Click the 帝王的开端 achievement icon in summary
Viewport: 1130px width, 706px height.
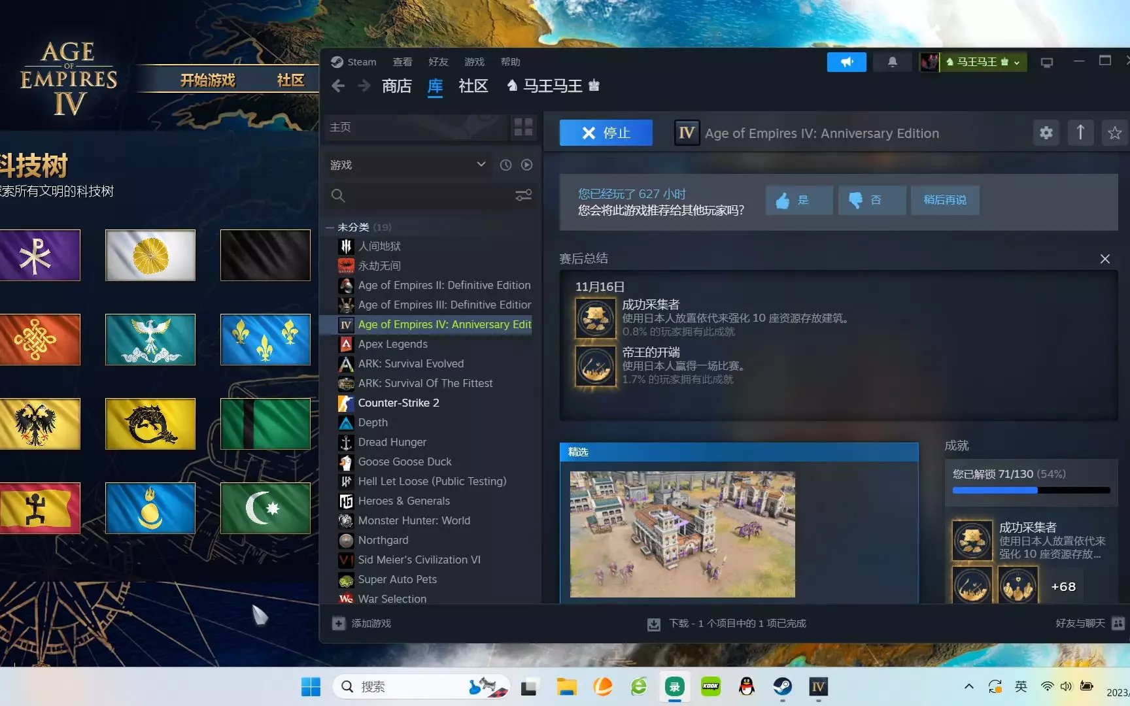pos(595,365)
